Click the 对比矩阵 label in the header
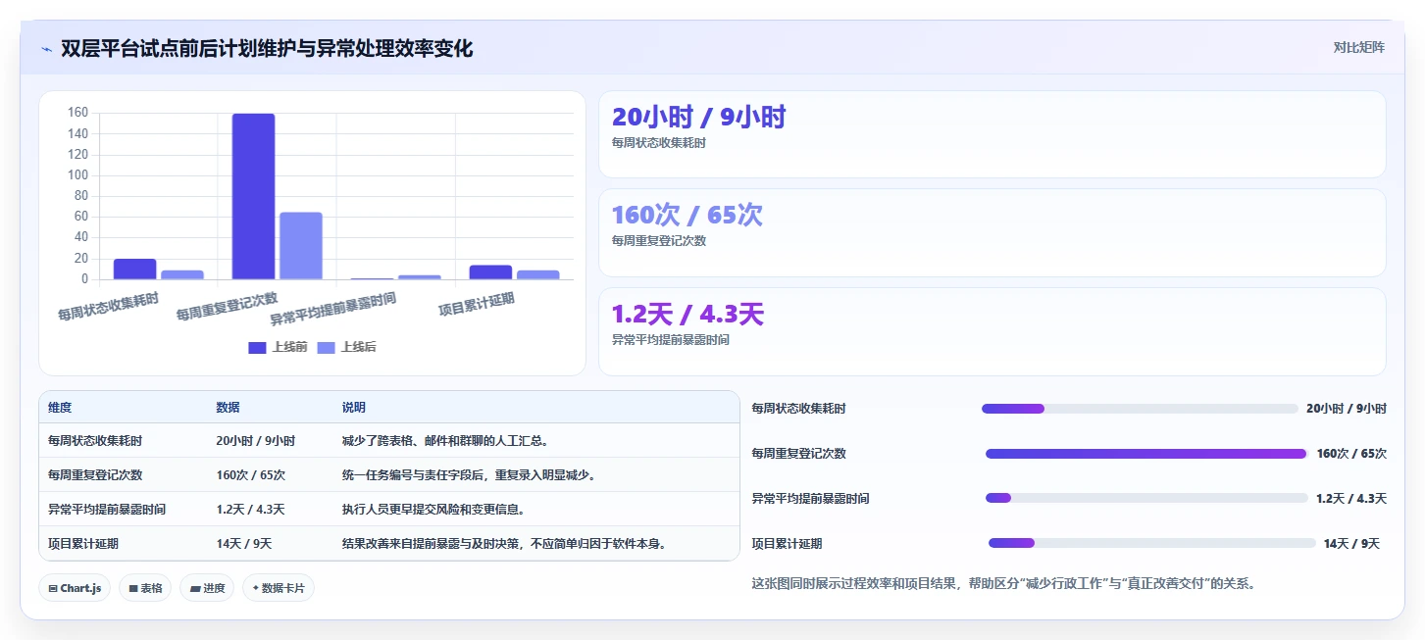The image size is (1425, 640). point(1358,47)
